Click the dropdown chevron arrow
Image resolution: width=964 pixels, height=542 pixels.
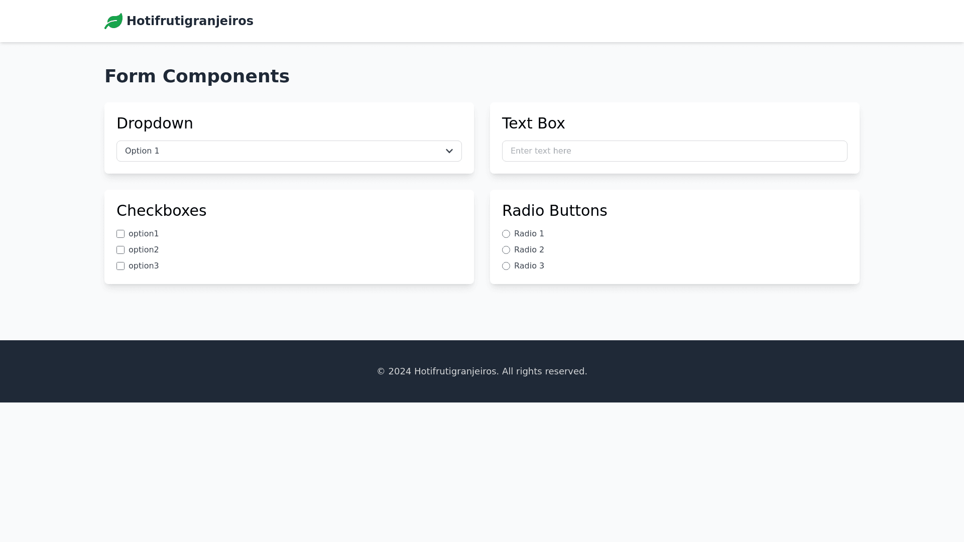449,151
